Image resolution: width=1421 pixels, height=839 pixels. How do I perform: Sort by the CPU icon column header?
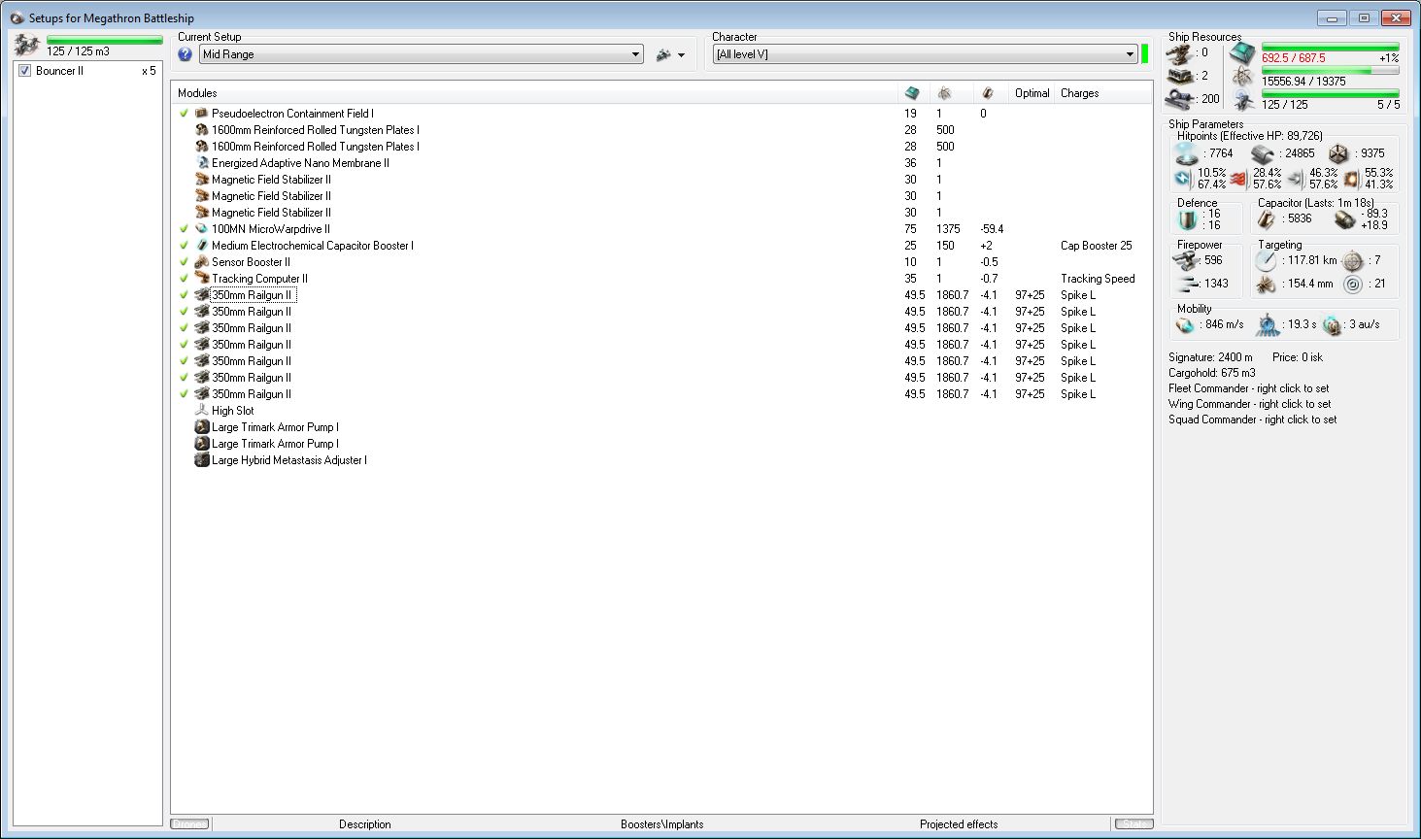[x=912, y=93]
